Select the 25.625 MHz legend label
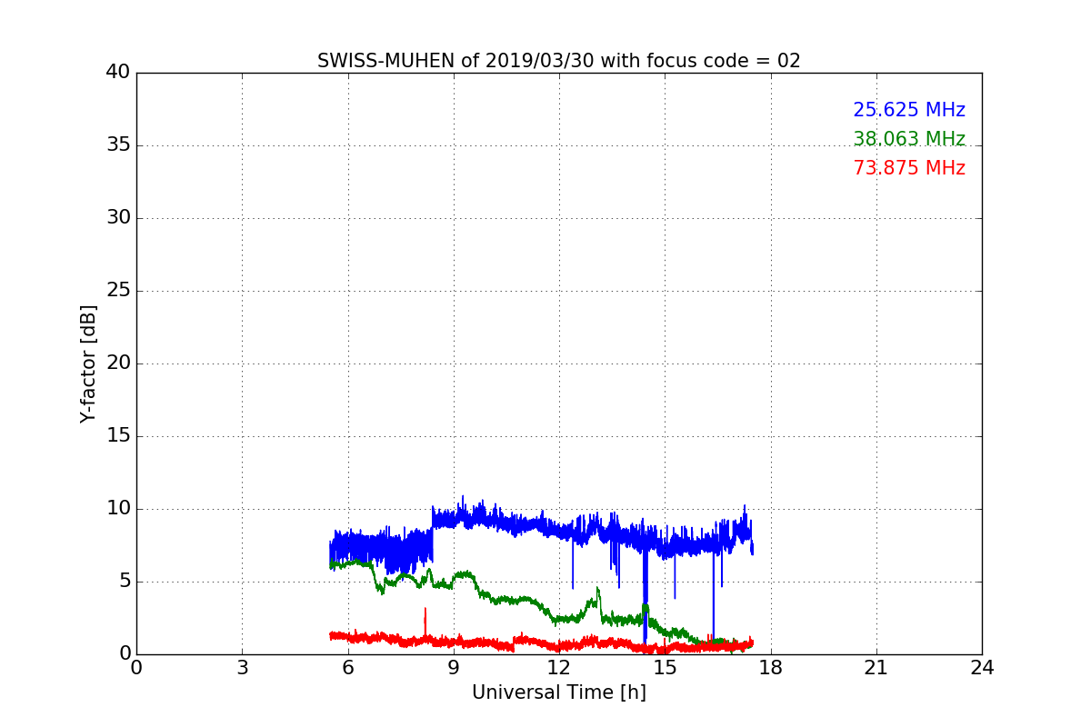1091x727 pixels. [x=909, y=110]
